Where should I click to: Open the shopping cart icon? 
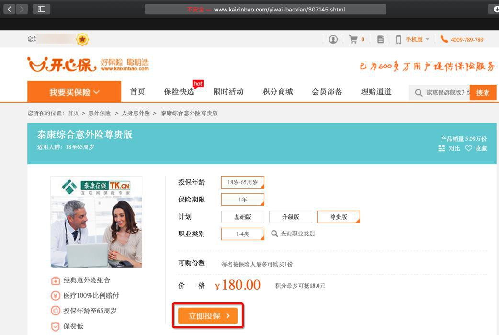pos(353,39)
